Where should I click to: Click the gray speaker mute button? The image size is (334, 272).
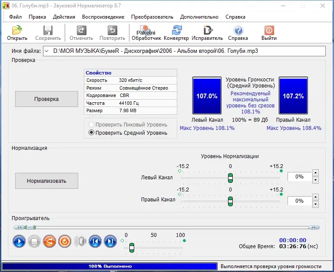pyautogui.click(x=80, y=241)
